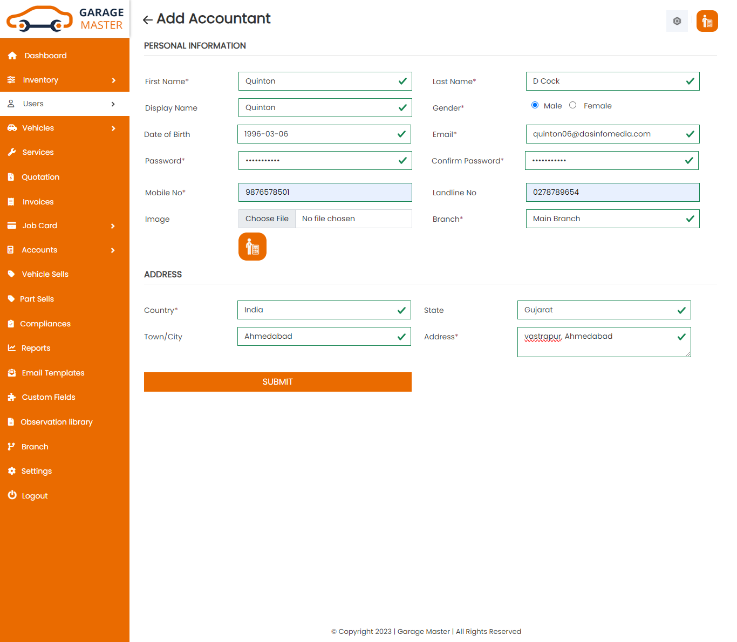Click the Choose File button
This screenshot has width=737, height=642.
(267, 218)
